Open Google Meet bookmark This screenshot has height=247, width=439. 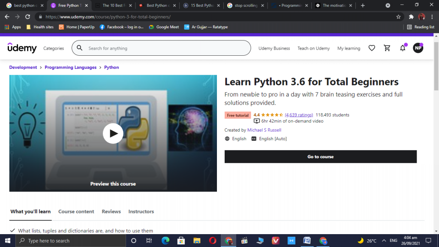[x=164, y=27]
